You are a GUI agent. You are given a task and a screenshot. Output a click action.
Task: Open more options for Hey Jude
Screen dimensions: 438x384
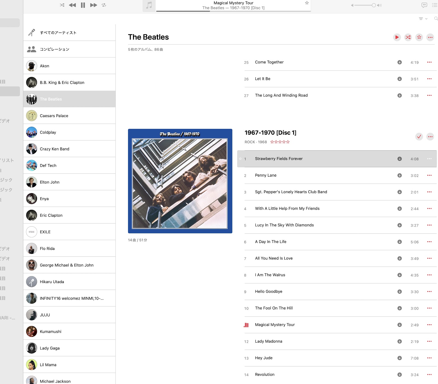[x=429, y=358]
